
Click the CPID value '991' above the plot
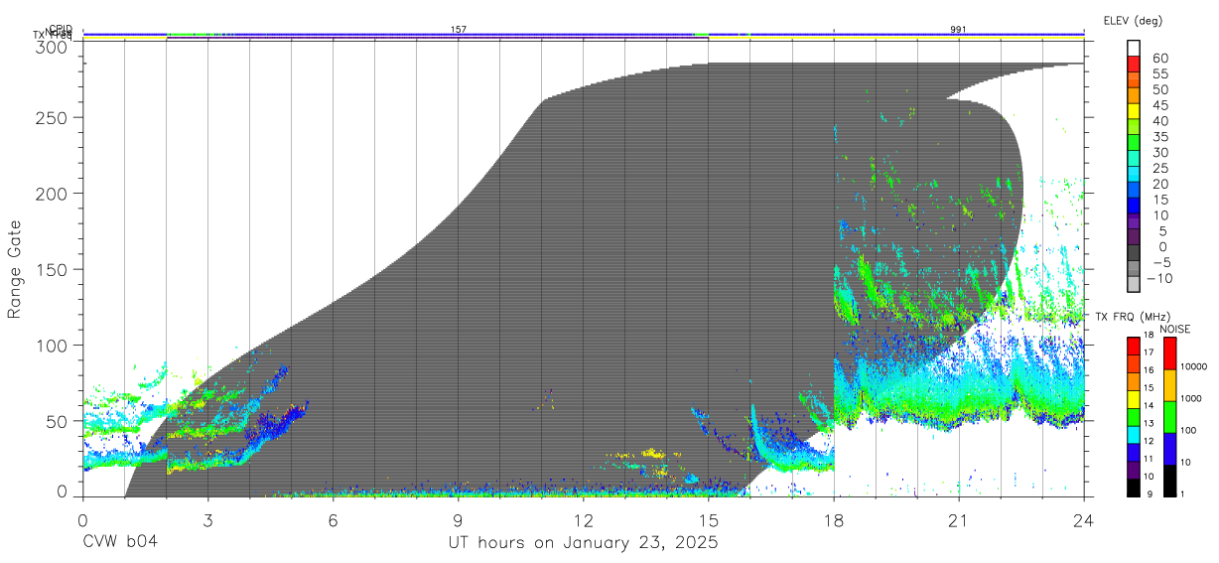(x=958, y=30)
